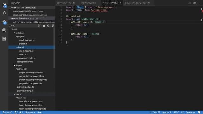Collapse the shared folder

pos(16,47)
